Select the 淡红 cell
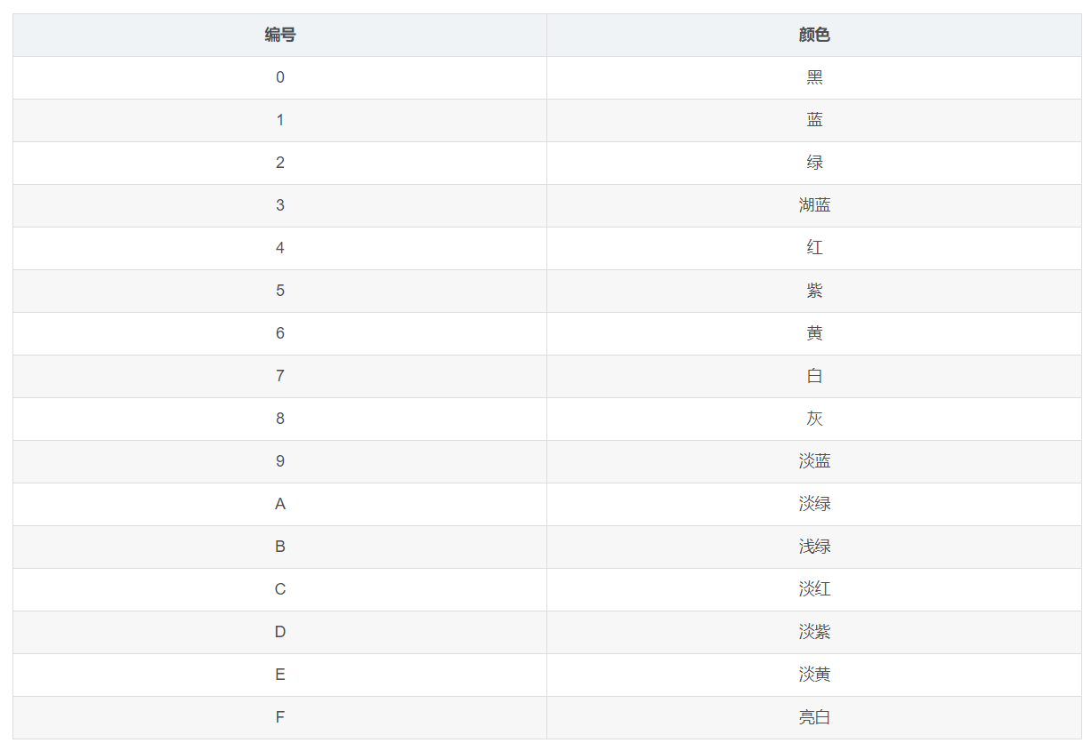 813,589
